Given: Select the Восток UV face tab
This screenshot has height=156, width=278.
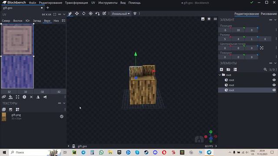Looking at the screenshot, I should click(x=18, y=21).
